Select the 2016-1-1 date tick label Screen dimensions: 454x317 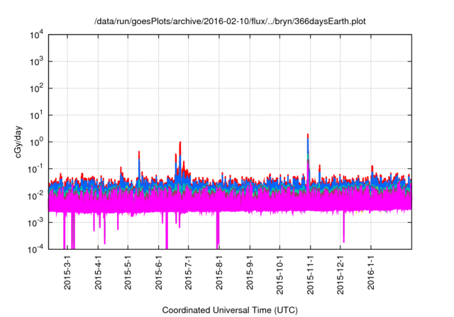[x=371, y=272]
